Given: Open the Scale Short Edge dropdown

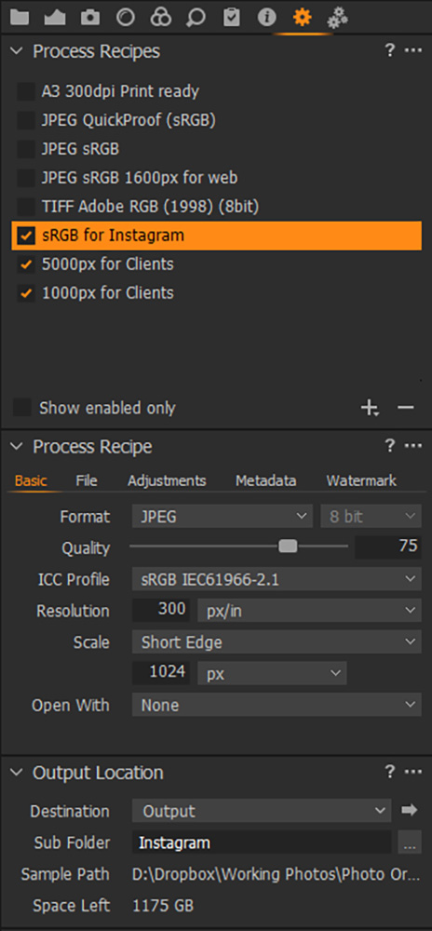Looking at the screenshot, I should click(277, 641).
